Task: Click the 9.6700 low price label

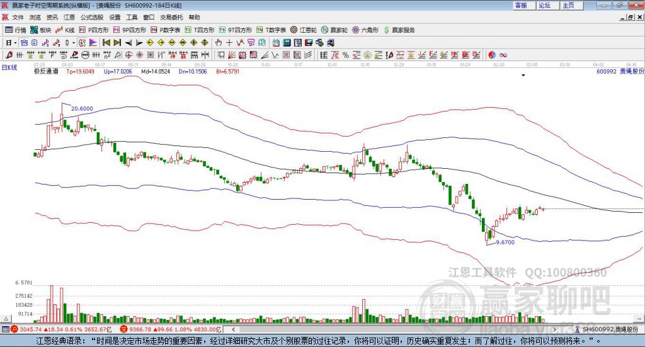Action: pyautogui.click(x=505, y=242)
